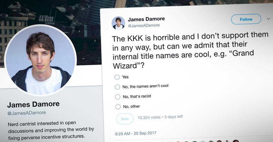Open the small avatar beside the tweet author
This screenshot has height=142, width=273.
[118, 23]
